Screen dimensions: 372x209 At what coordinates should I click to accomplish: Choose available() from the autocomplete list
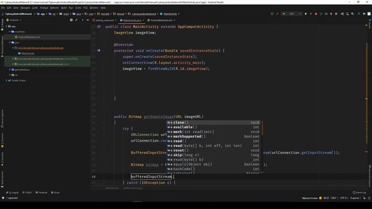tap(213, 127)
